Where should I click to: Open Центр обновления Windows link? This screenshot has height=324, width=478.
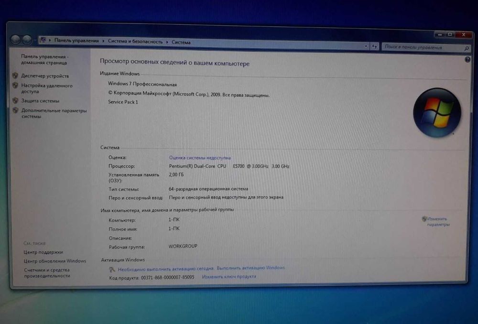point(55,261)
